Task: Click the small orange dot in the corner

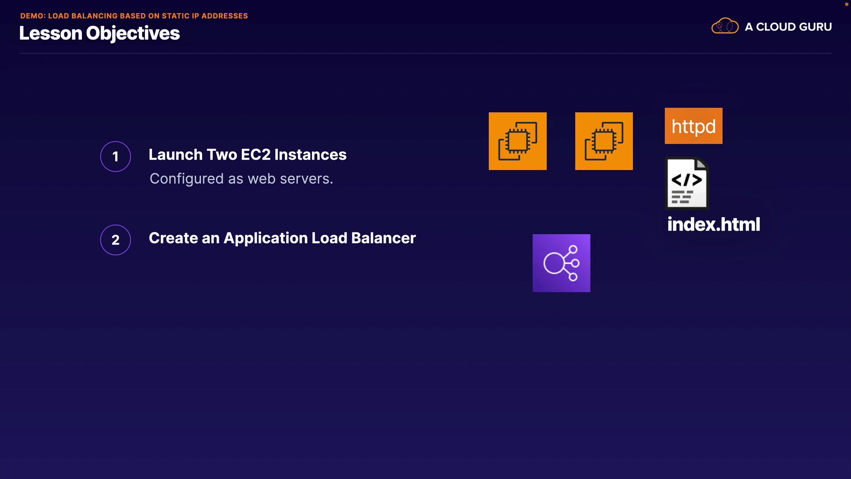Action: pyautogui.click(x=846, y=4)
